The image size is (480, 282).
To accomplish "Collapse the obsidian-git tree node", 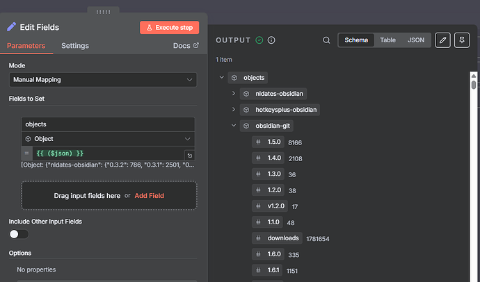I will 234,126.
